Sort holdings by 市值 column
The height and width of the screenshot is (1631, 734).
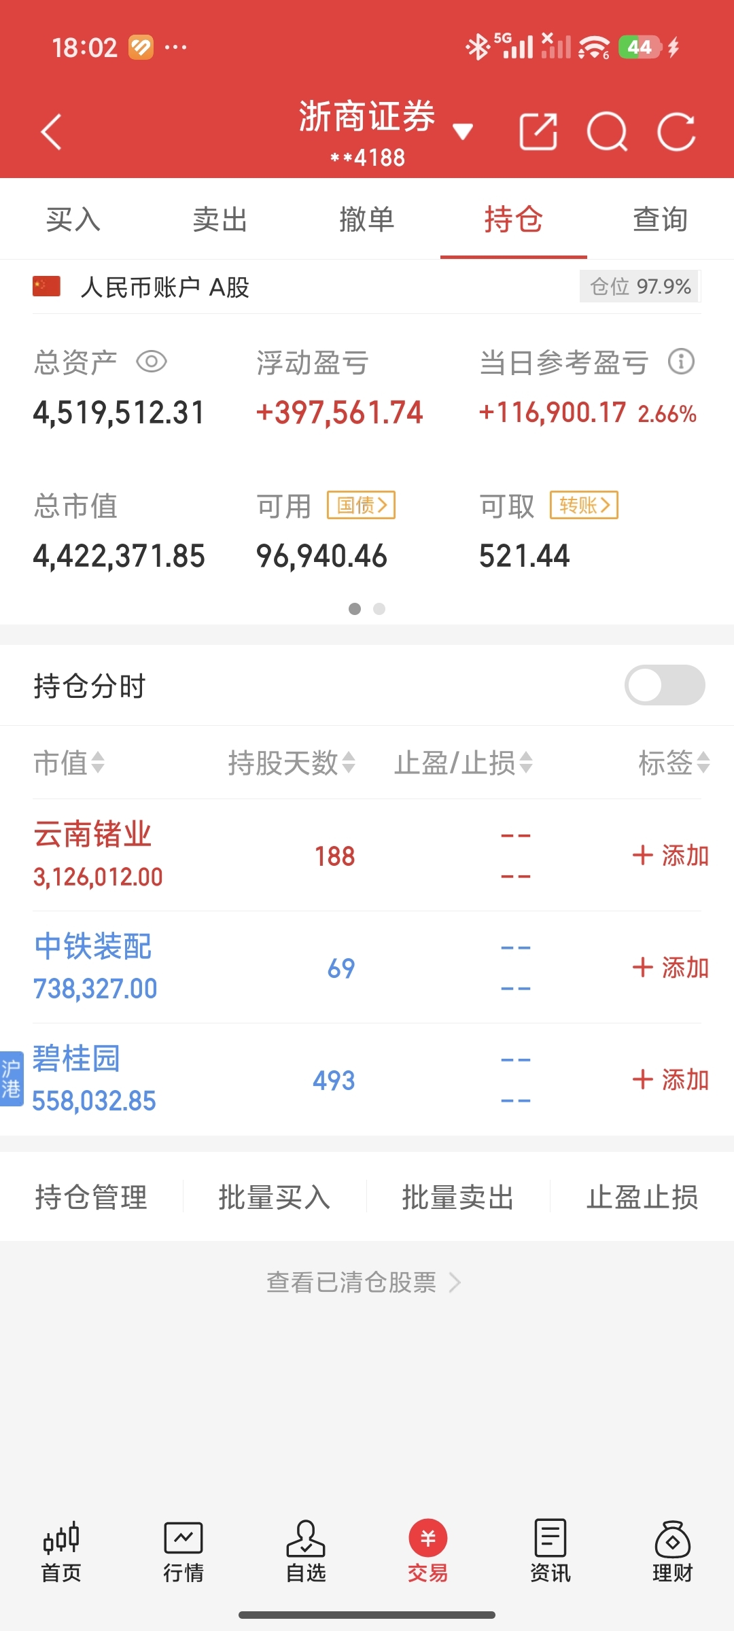69,762
